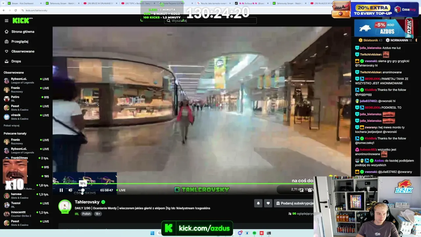
Task: Toggle the follow heart button
Action: 268,203
